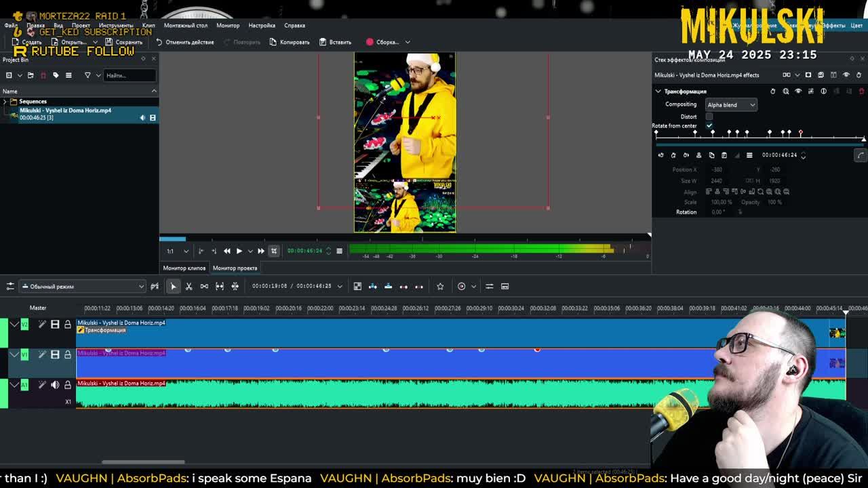The image size is (868, 488).
Task: Hide video on track V1
Action: click(x=55, y=354)
